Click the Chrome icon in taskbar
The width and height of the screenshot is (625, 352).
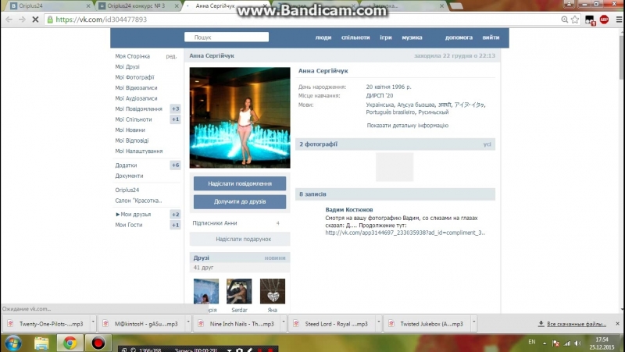70,342
